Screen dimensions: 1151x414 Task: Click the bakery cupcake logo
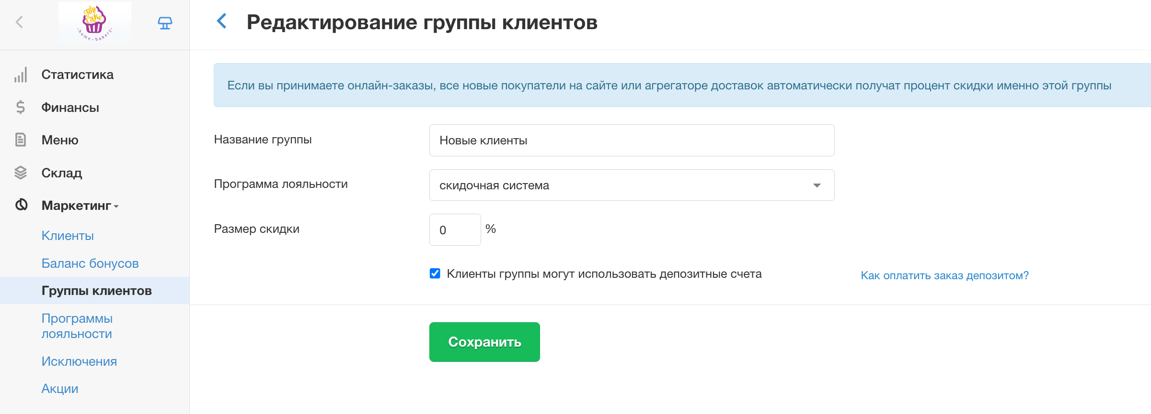pyautogui.click(x=94, y=23)
